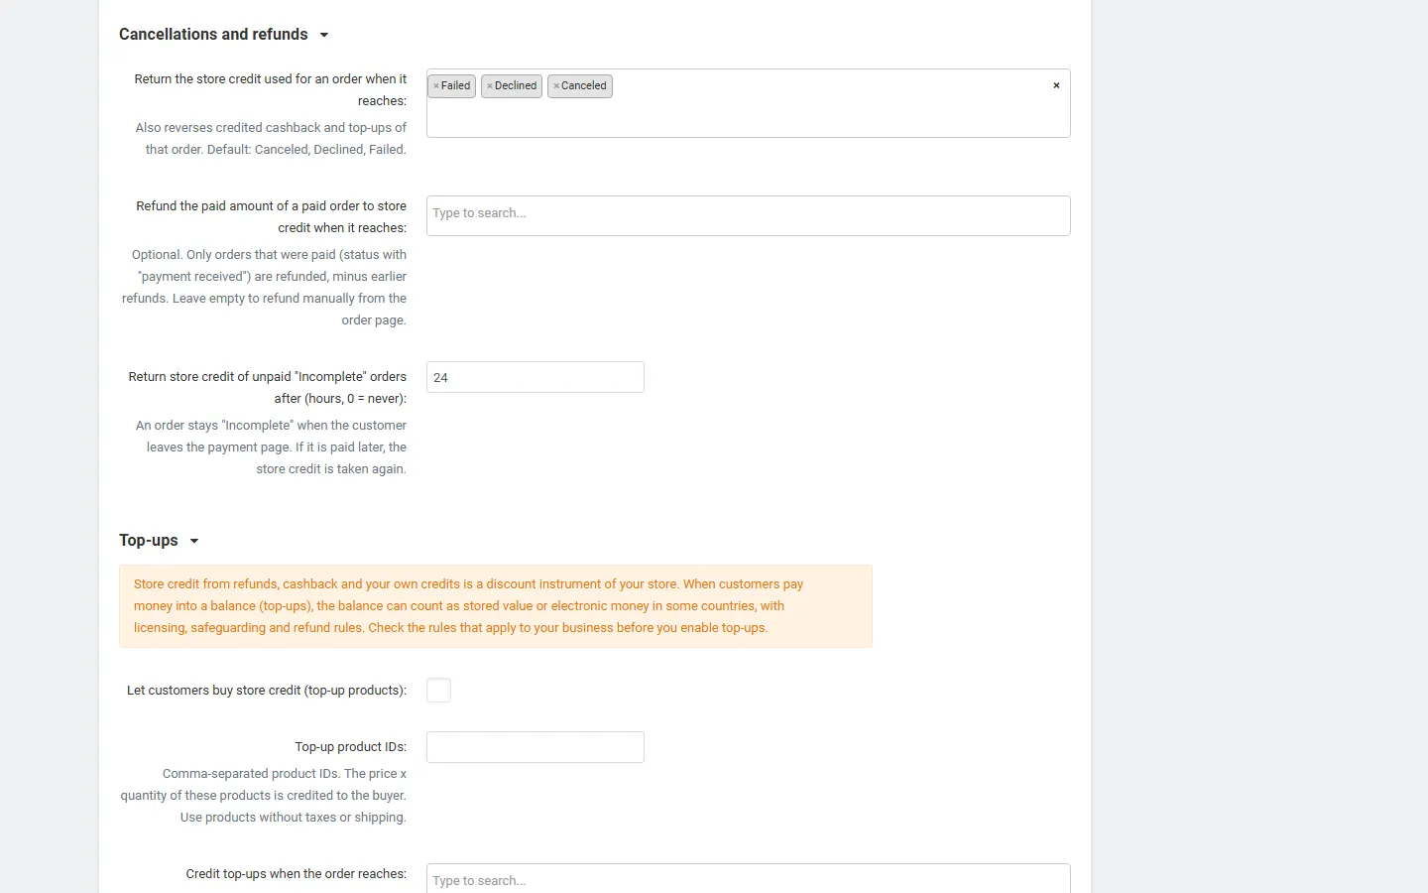Image resolution: width=1428 pixels, height=893 pixels.
Task: Click the orange store credit warning notice
Action: pos(496,606)
